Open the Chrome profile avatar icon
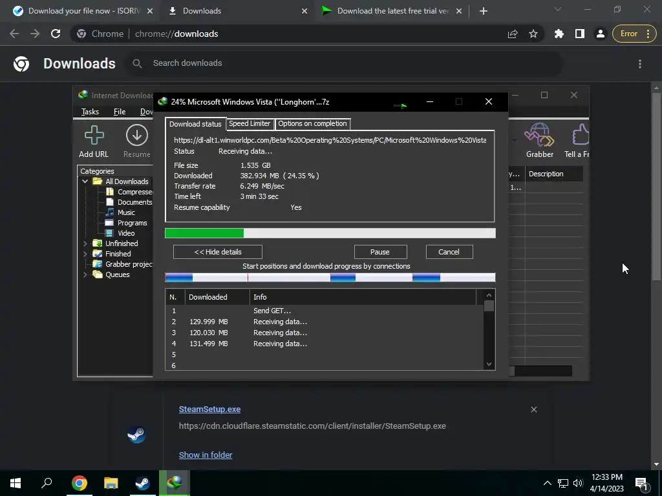 (601, 34)
